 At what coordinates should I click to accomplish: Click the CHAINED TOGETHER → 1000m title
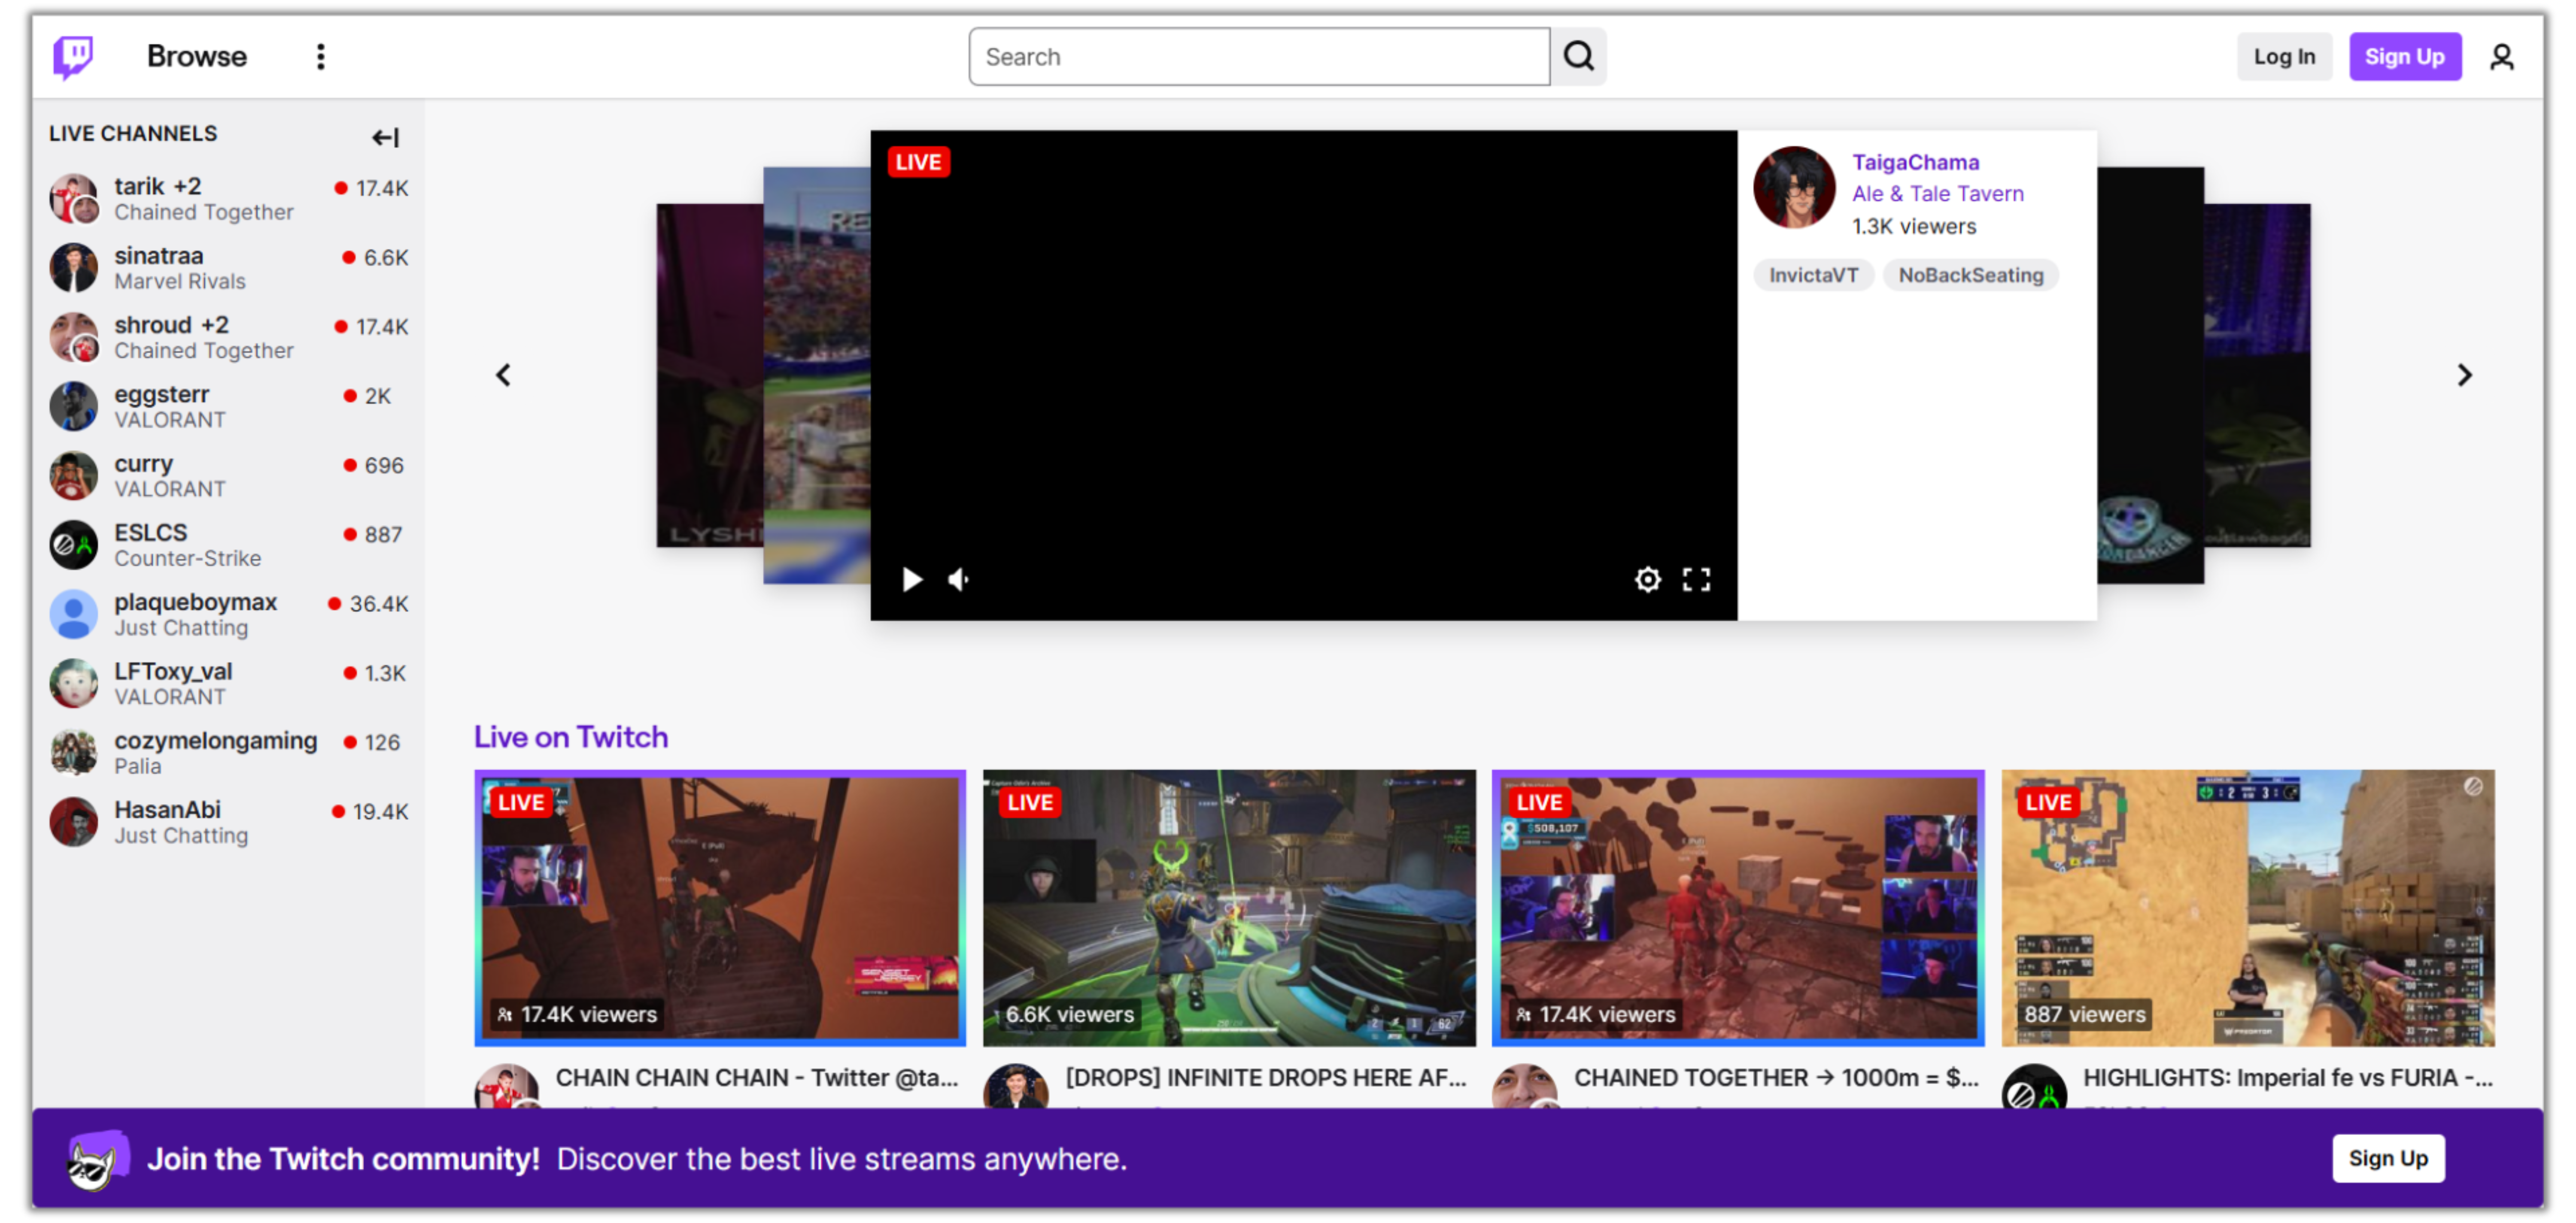click(x=1776, y=1078)
